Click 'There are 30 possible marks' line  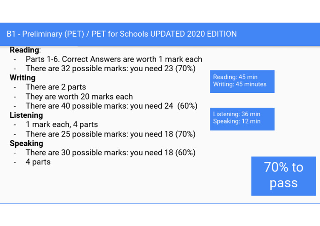click(110, 153)
